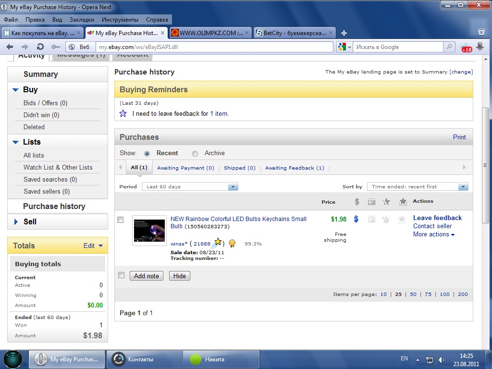Expand the Sell section
Image resolution: width=492 pixels, height=369 pixels.
(x=16, y=222)
